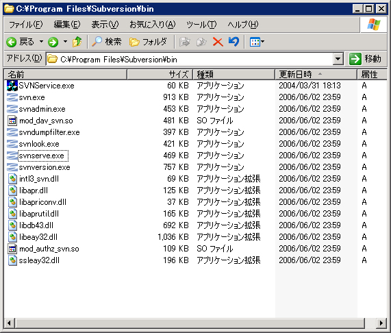The image size is (391, 333).
Task: Open the File (ファイル) menu
Action: pyautogui.click(x=26, y=25)
